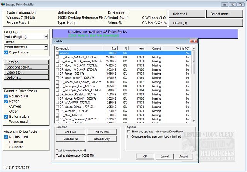The width and height of the screenshot is (247, 172).
Task: Select the DP_WebCam_17071.7z row
Action: pos(123,111)
